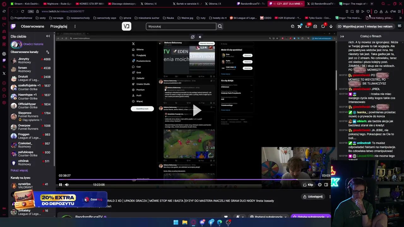The height and width of the screenshot is (227, 404).
Task: Open the Jinnytty channel in sidebar
Action: (x=31, y=61)
